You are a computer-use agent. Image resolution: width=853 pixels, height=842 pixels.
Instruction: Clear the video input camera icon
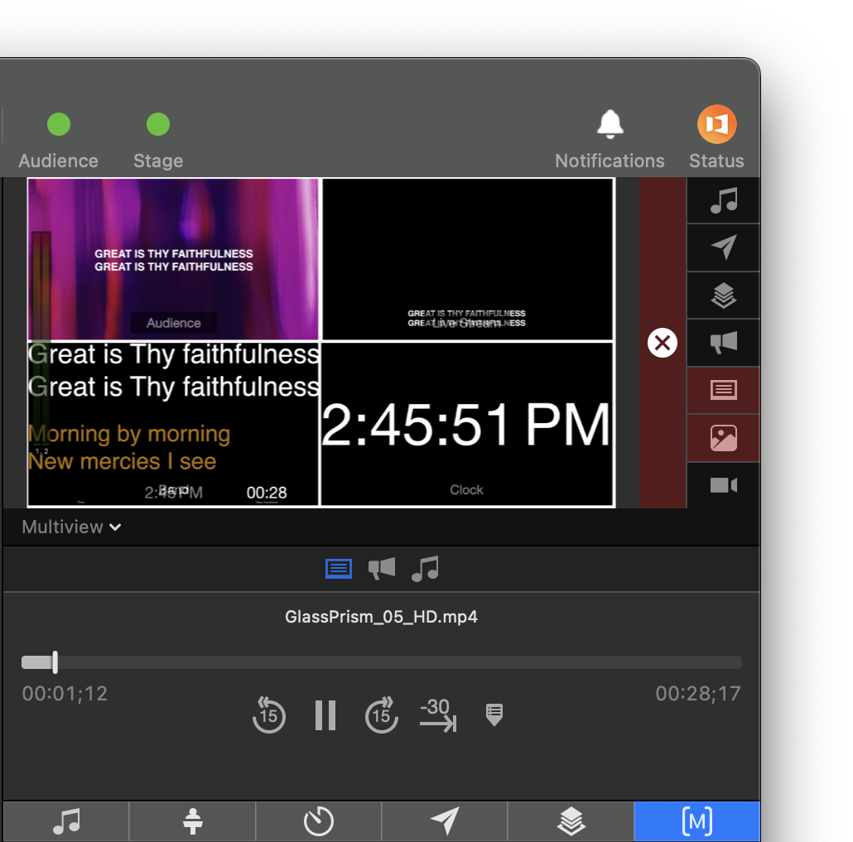coord(723,485)
